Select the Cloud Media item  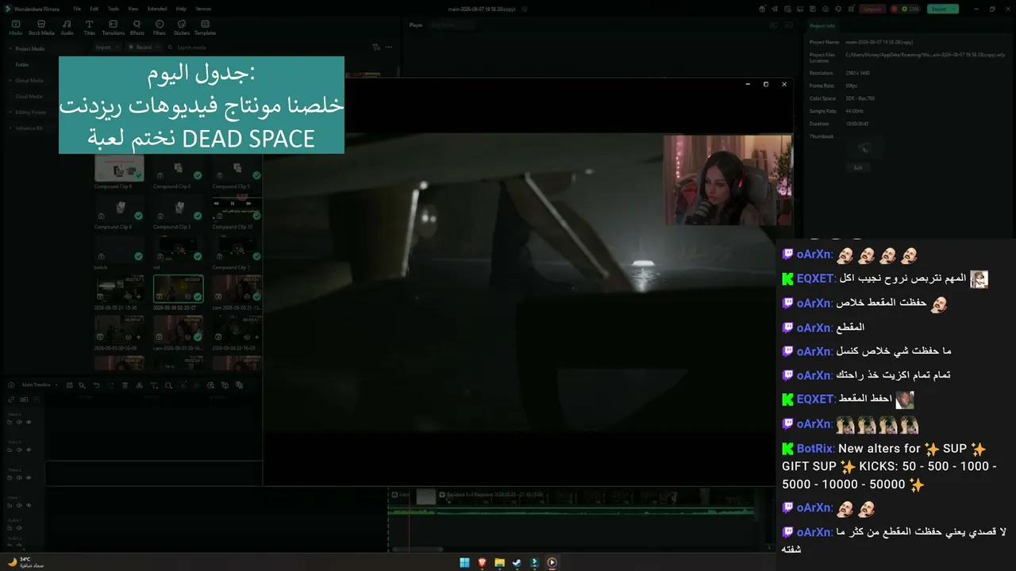pos(29,96)
